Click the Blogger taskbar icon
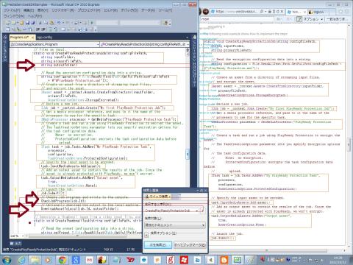This screenshot has width=353, height=265. 224,260
